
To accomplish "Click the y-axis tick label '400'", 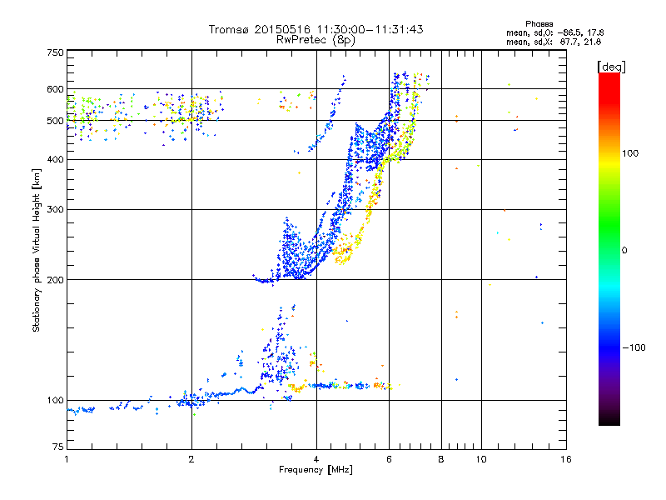I will [x=55, y=160].
